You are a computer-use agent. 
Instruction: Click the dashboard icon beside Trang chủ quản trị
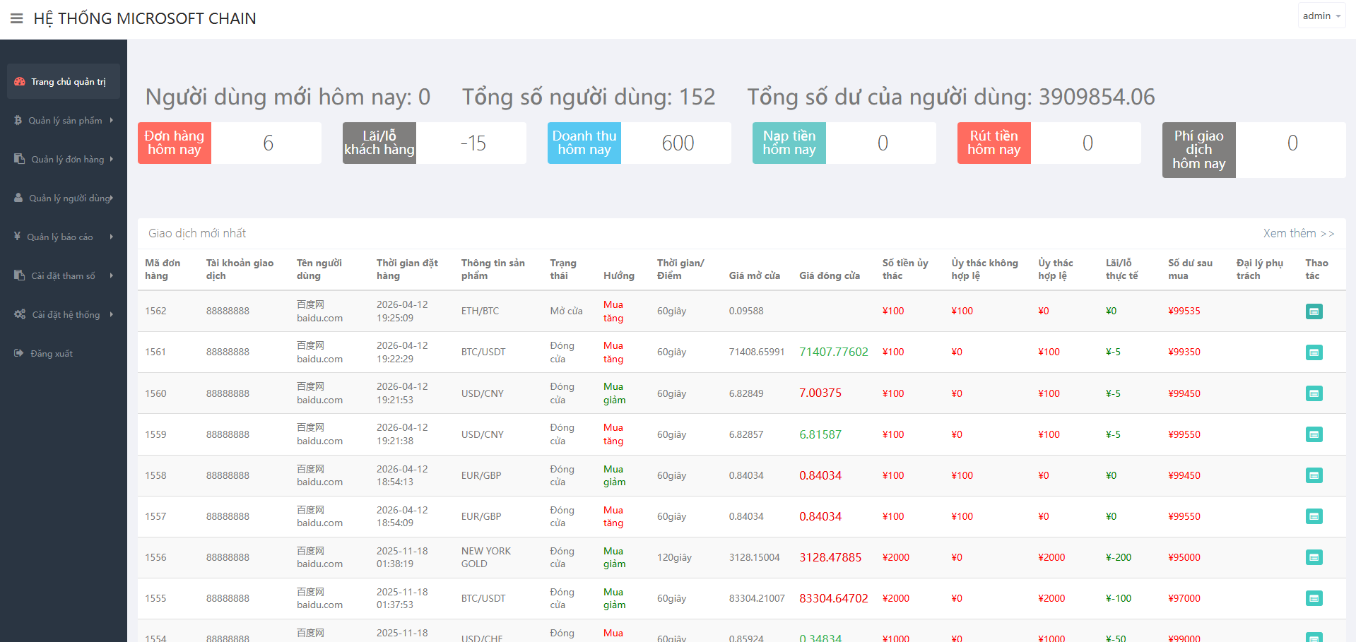pos(20,82)
